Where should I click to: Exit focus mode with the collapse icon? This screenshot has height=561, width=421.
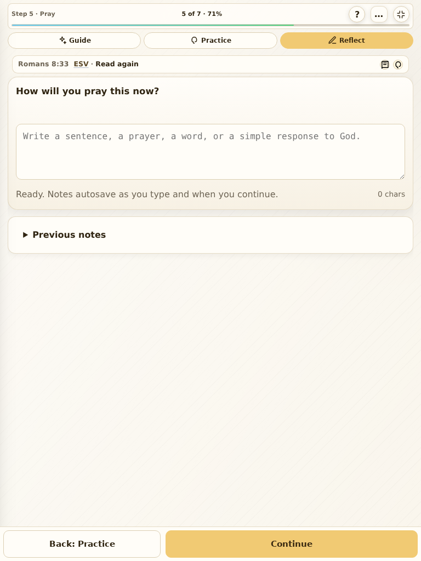click(401, 15)
